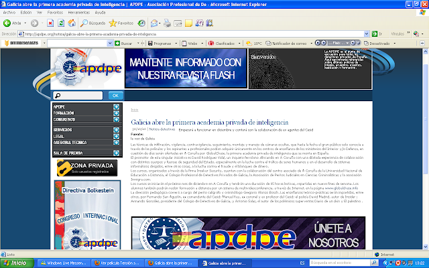Image resolution: width=429 pixels, height=268 pixels.
Task: Open the ASESORIA TECNICA sidebar arrow
Action: tap(116, 143)
